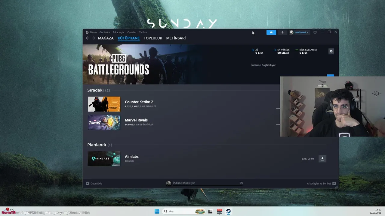Image resolution: width=385 pixels, height=216 pixels.
Task: Open the Steam menu in the title bar
Action: 91,32
